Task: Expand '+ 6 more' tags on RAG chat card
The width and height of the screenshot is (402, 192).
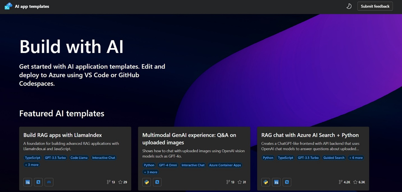Action: pos(356,158)
